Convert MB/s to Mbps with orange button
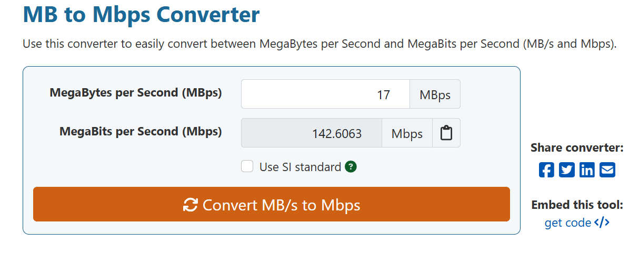 [x=272, y=204]
